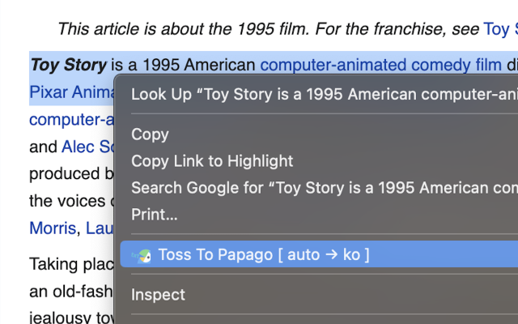This screenshot has width=518, height=324.
Task: Select Copy Link to Highlight
Action: [x=212, y=161]
